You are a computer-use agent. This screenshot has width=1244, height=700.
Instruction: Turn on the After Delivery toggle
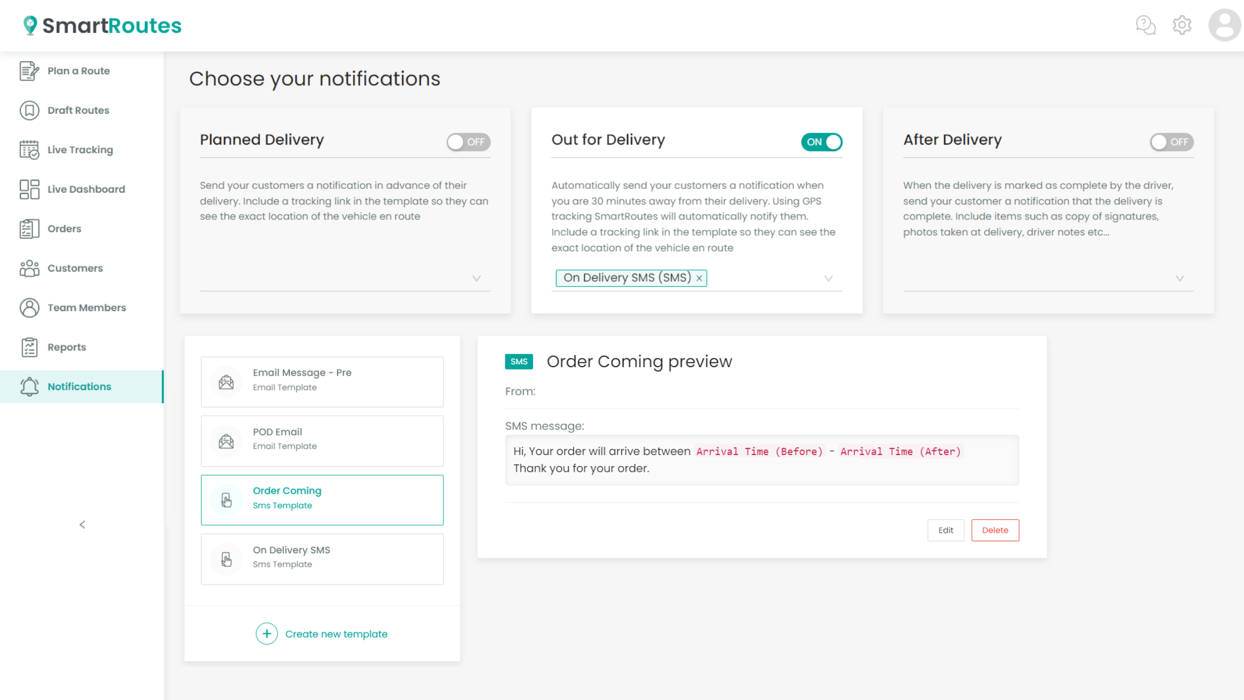coord(1171,142)
